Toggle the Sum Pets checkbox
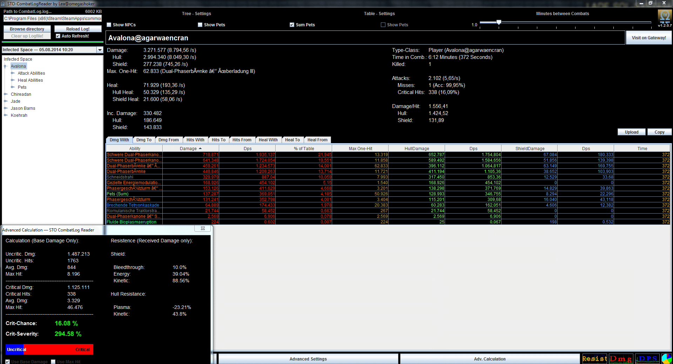The image size is (673, 364). [292, 25]
